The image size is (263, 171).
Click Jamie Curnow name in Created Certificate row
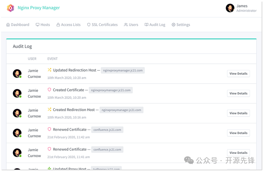[34, 93]
